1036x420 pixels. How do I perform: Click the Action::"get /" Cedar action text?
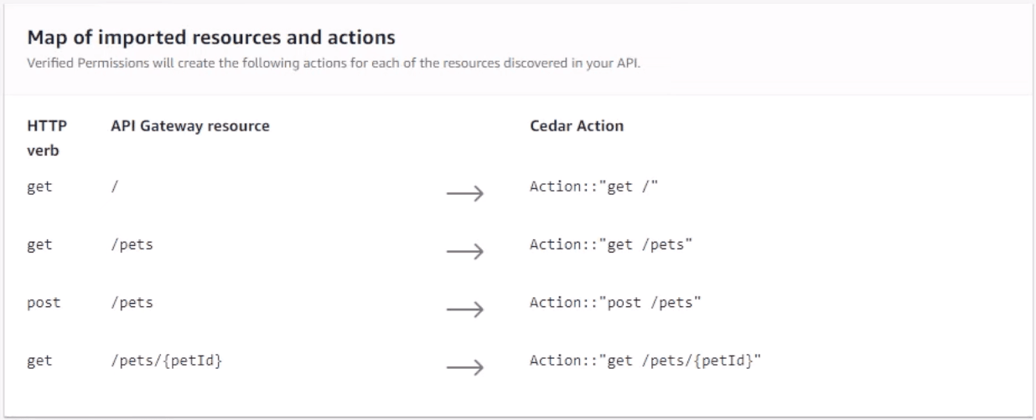(x=594, y=187)
